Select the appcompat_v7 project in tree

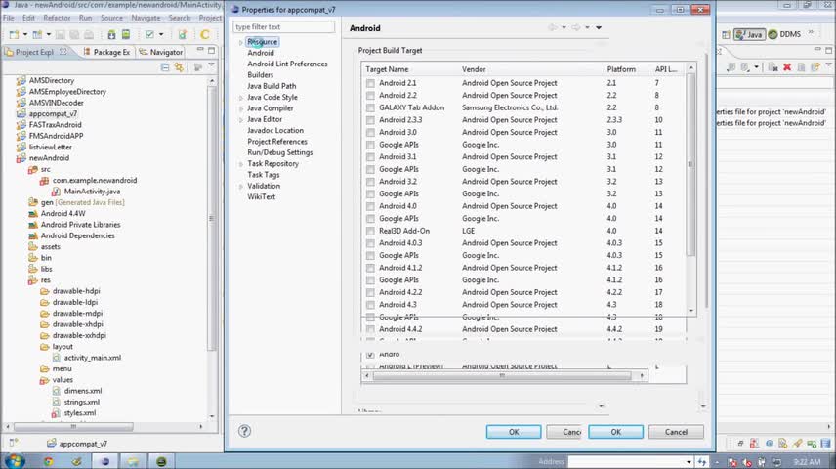53,113
